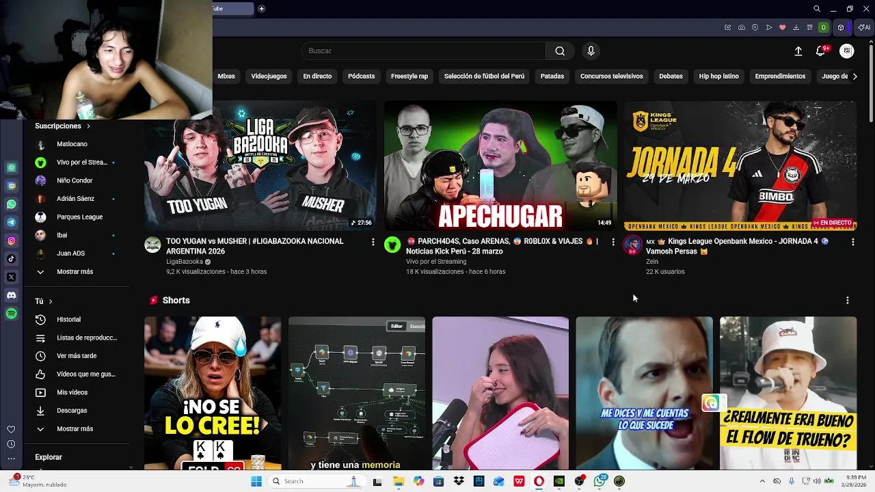Open the Tú section chevron

[50, 301]
